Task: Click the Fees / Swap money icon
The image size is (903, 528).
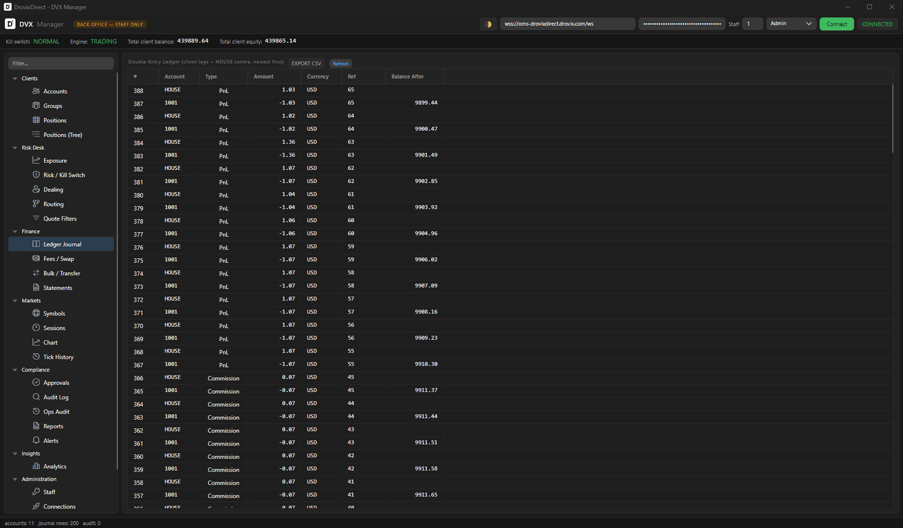Action: [36, 258]
